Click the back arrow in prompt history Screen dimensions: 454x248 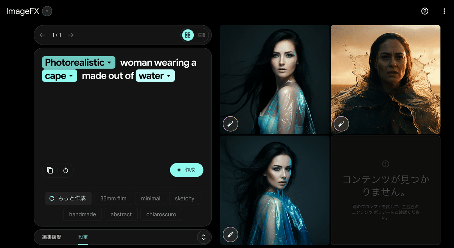42,35
